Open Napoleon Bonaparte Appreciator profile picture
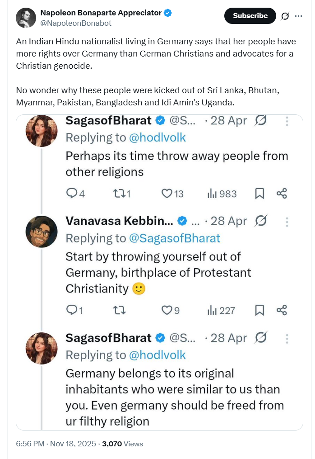 26,18
